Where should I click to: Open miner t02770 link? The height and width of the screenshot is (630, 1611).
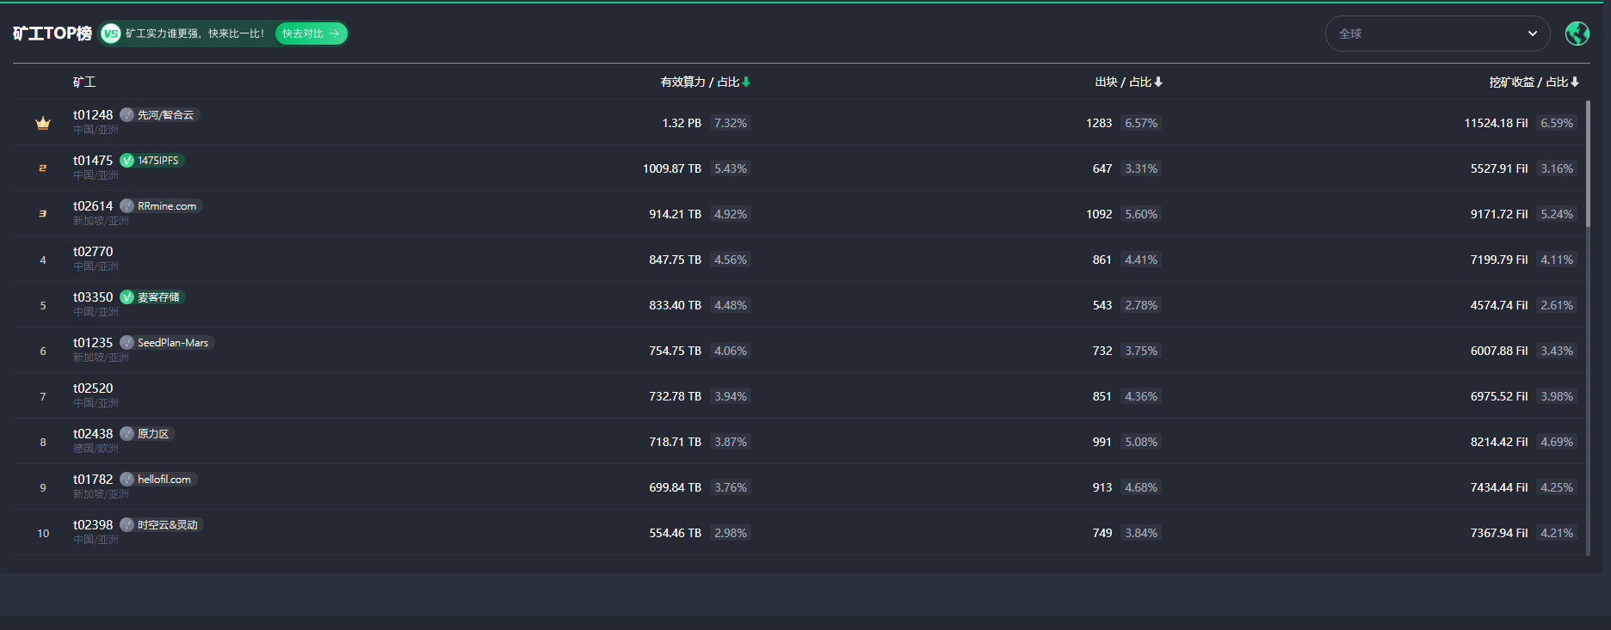coord(93,252)
